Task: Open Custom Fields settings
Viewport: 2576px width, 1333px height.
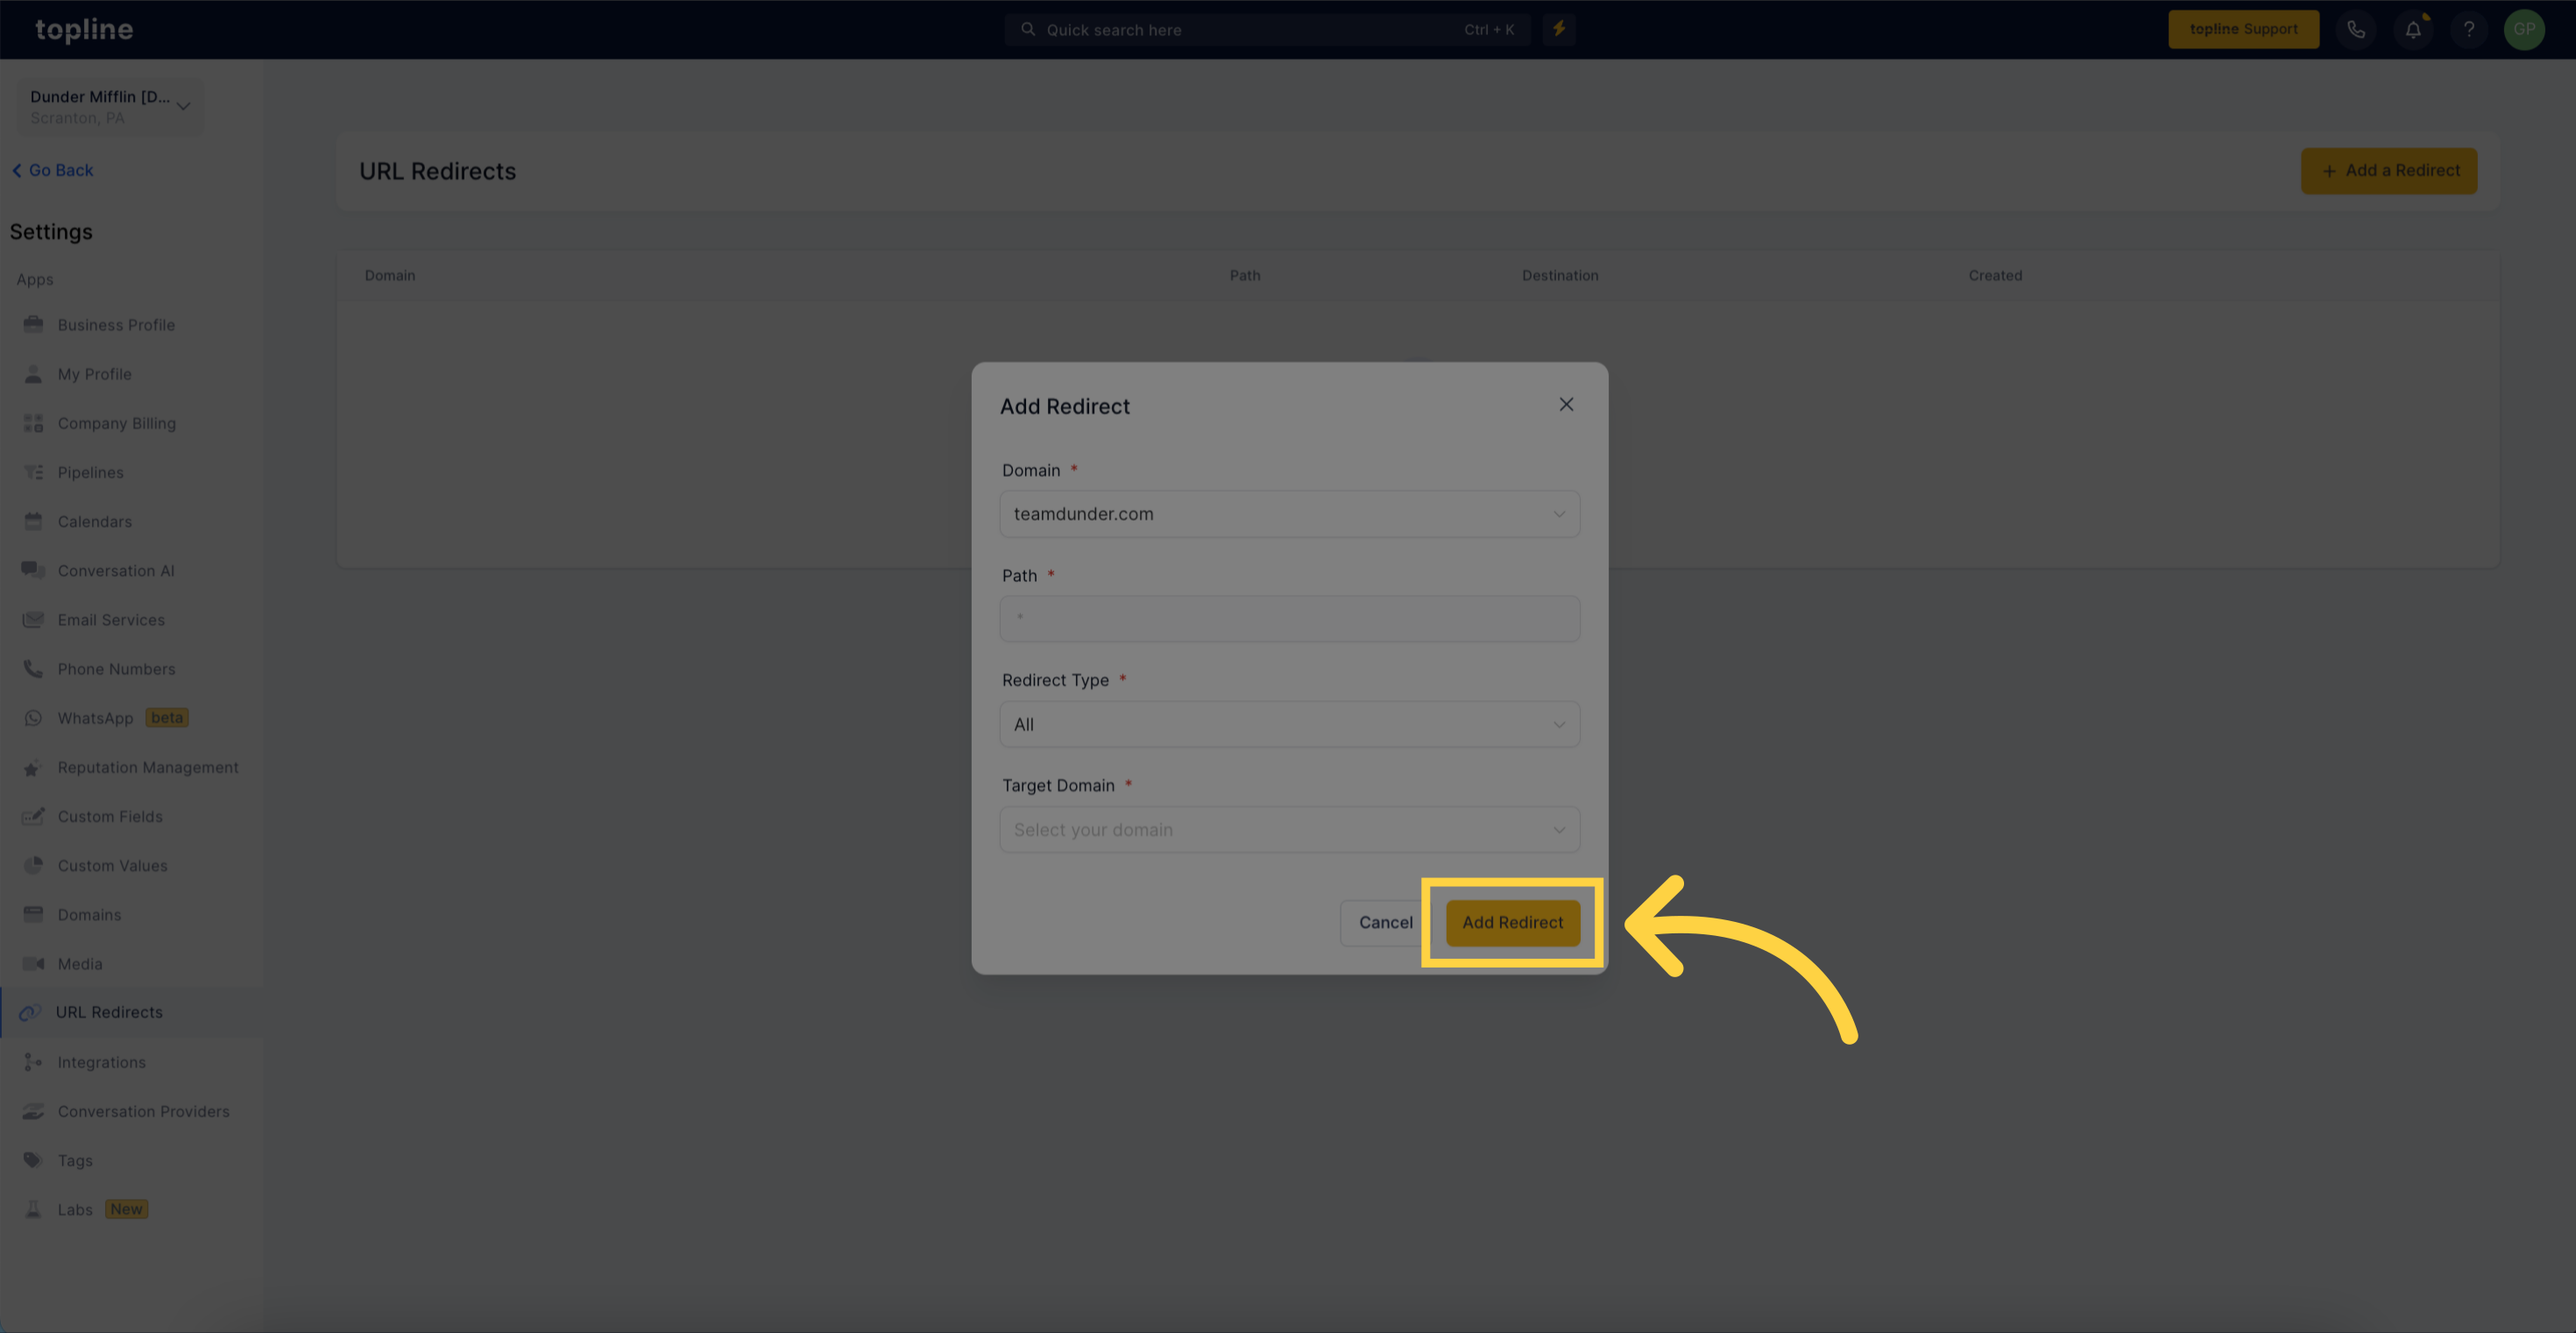Action: click(110, 816)
